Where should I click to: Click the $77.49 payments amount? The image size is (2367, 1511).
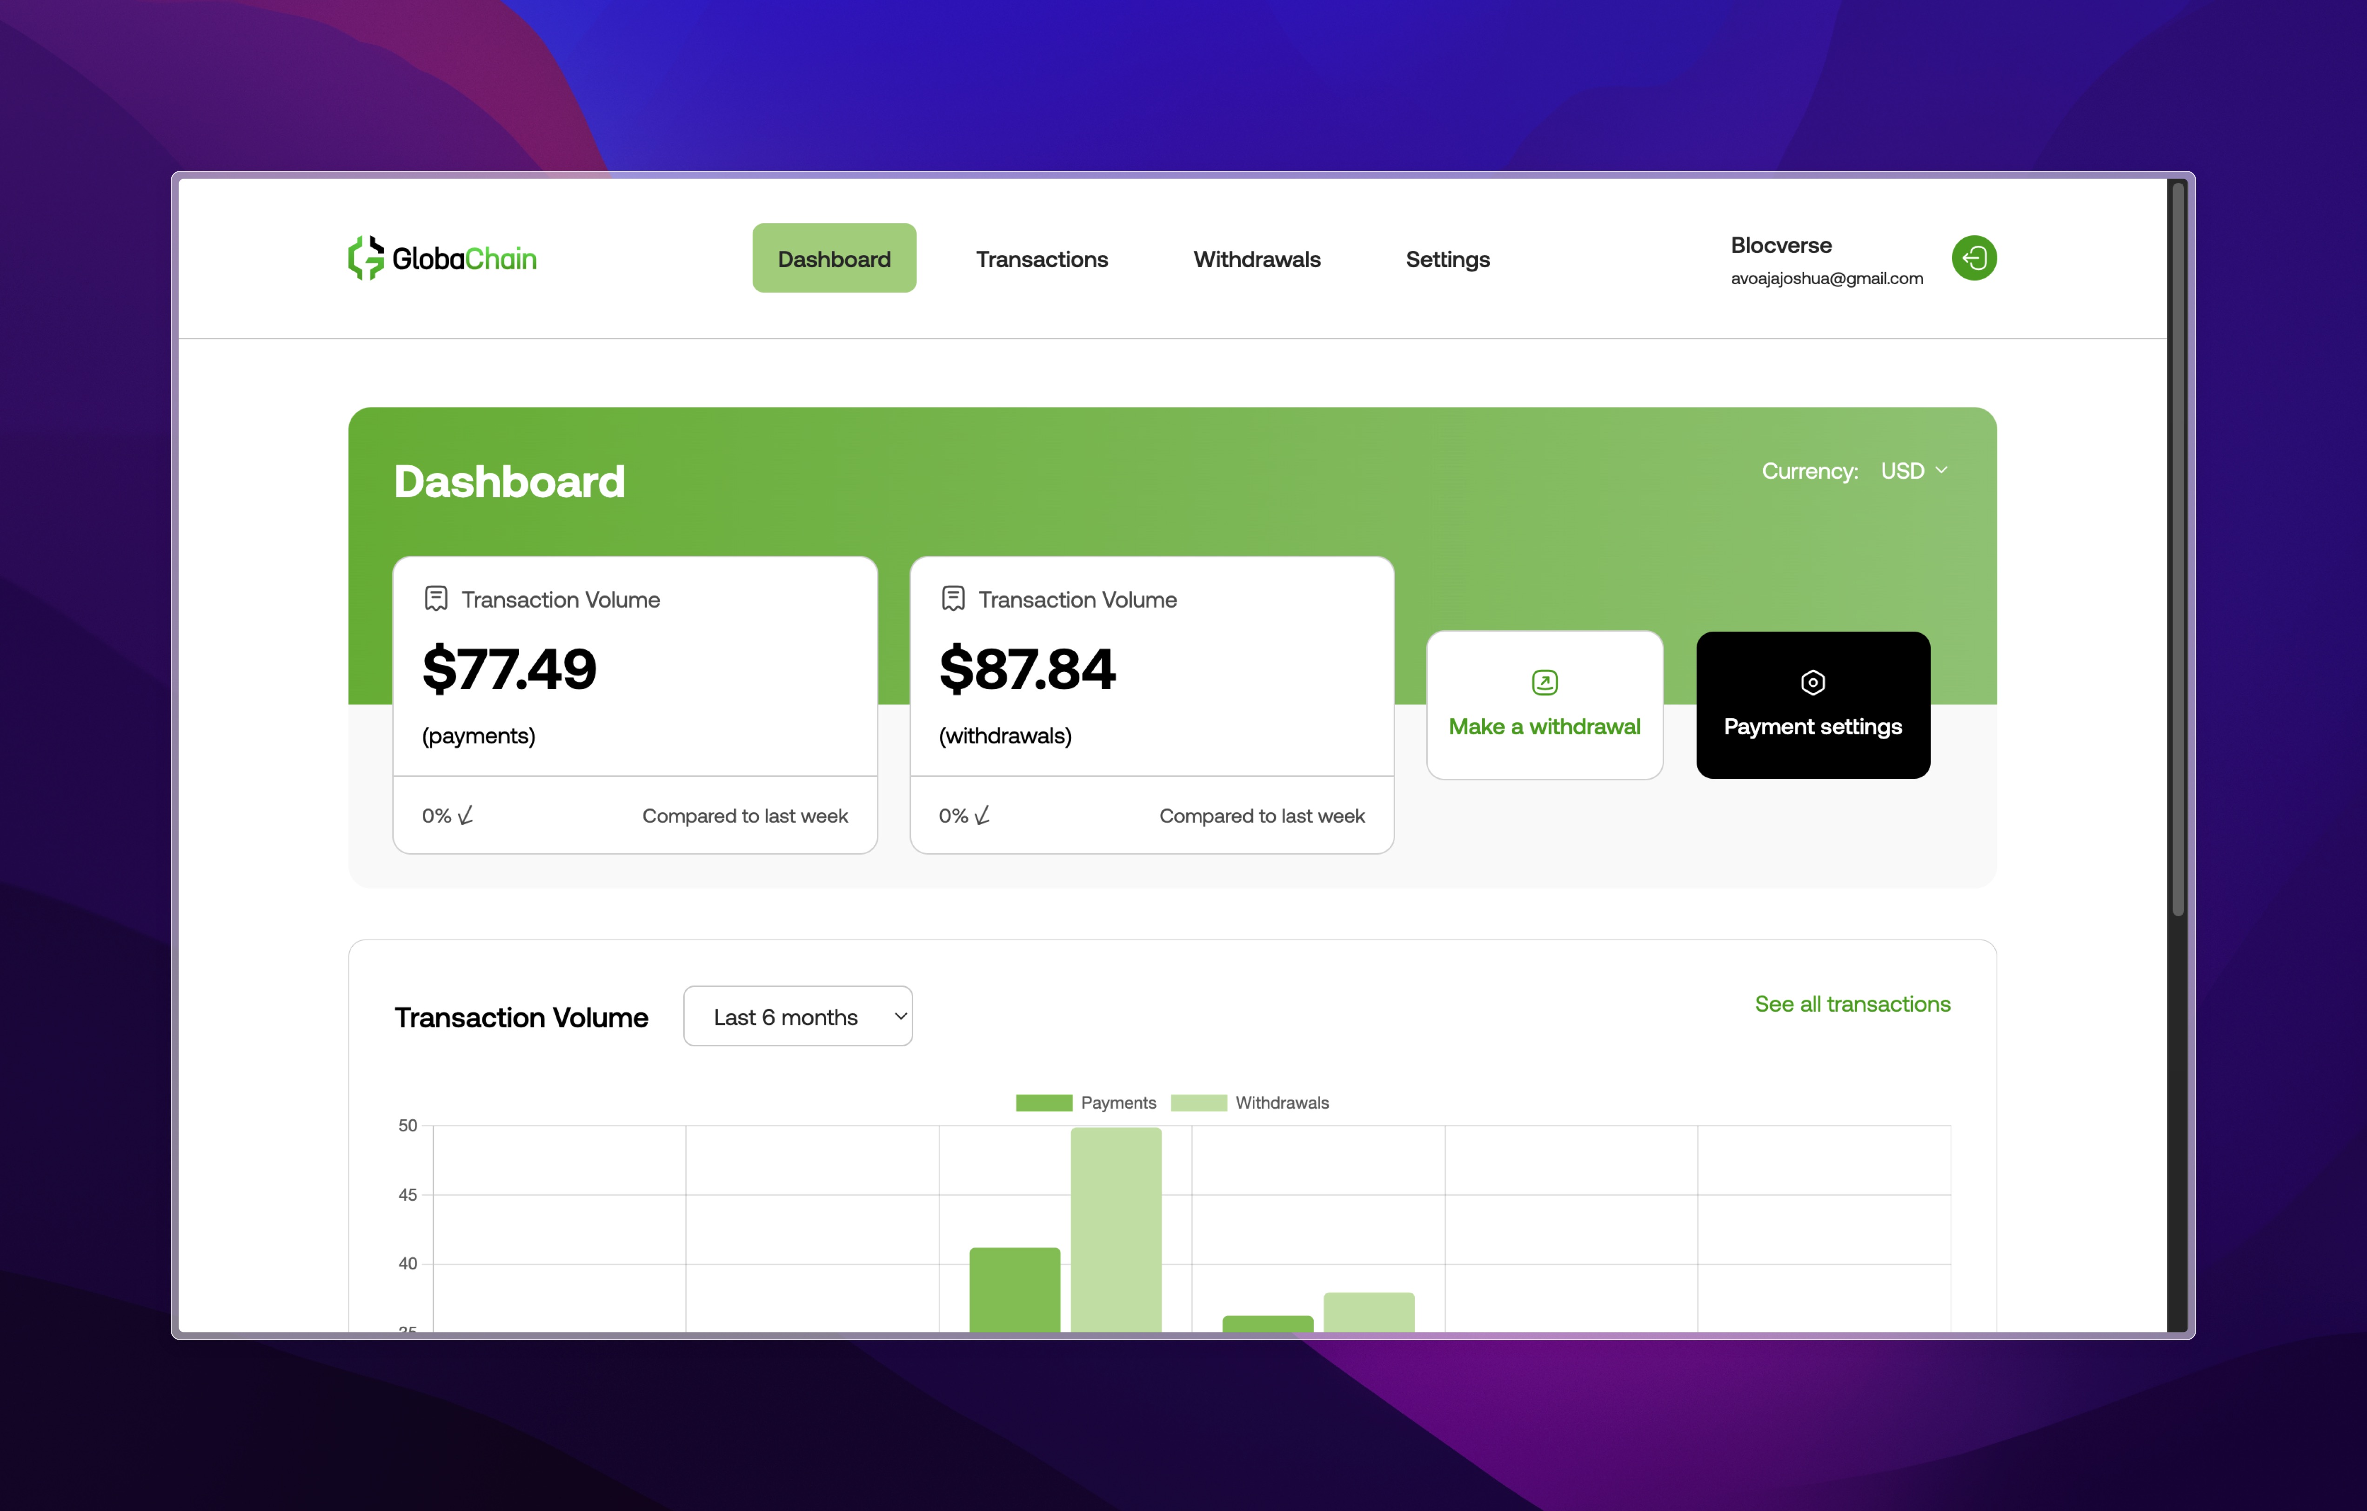click(x=509, y=669)
